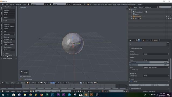The width and height of the screenshot is (172, 97).
Task: Expand the Icosphere tree row
Action: point(131,16)
